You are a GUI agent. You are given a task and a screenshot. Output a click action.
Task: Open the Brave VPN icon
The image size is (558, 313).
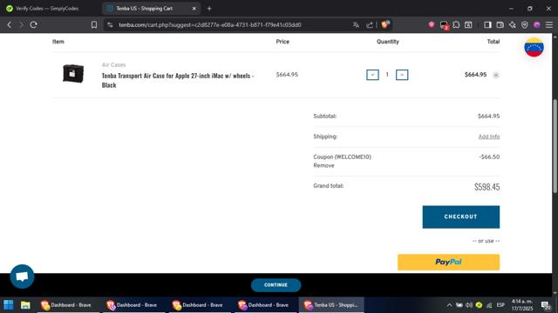[x=525, y=24]
